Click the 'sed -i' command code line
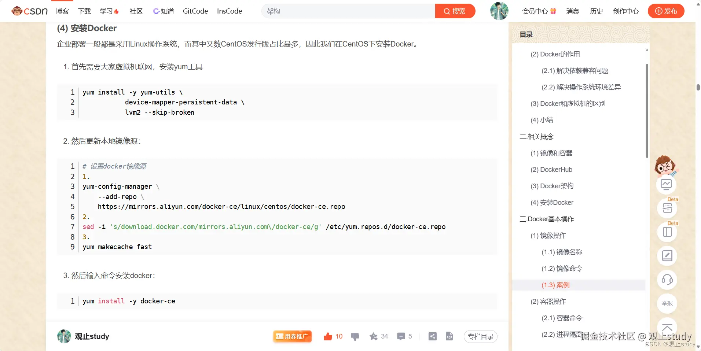Viewport: 701px width, 351px height. coord(264,227)
